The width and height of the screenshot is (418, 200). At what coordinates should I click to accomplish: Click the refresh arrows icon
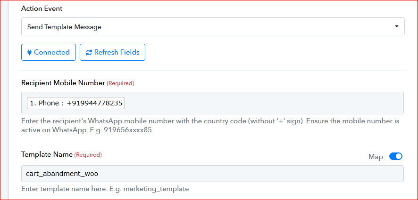coord(89,52)
